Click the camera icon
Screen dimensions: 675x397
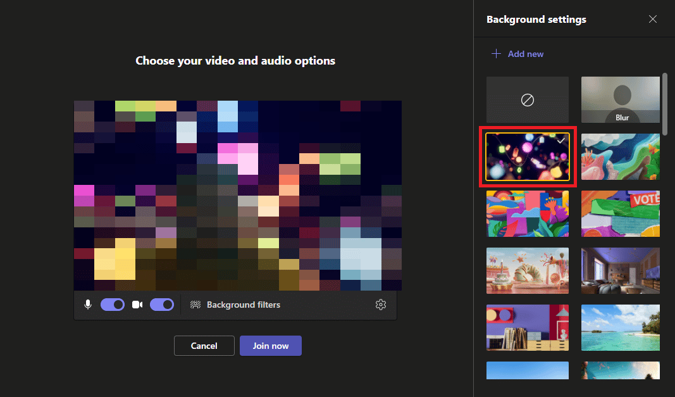pos(137,305)
